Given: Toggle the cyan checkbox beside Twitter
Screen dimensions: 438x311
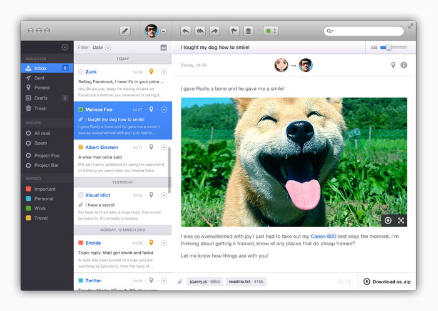Looking at the screenshot, I should click(x=81, y=280).
